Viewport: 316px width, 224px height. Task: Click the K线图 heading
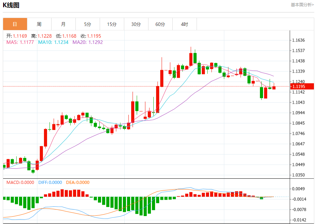tap(11, 5)
